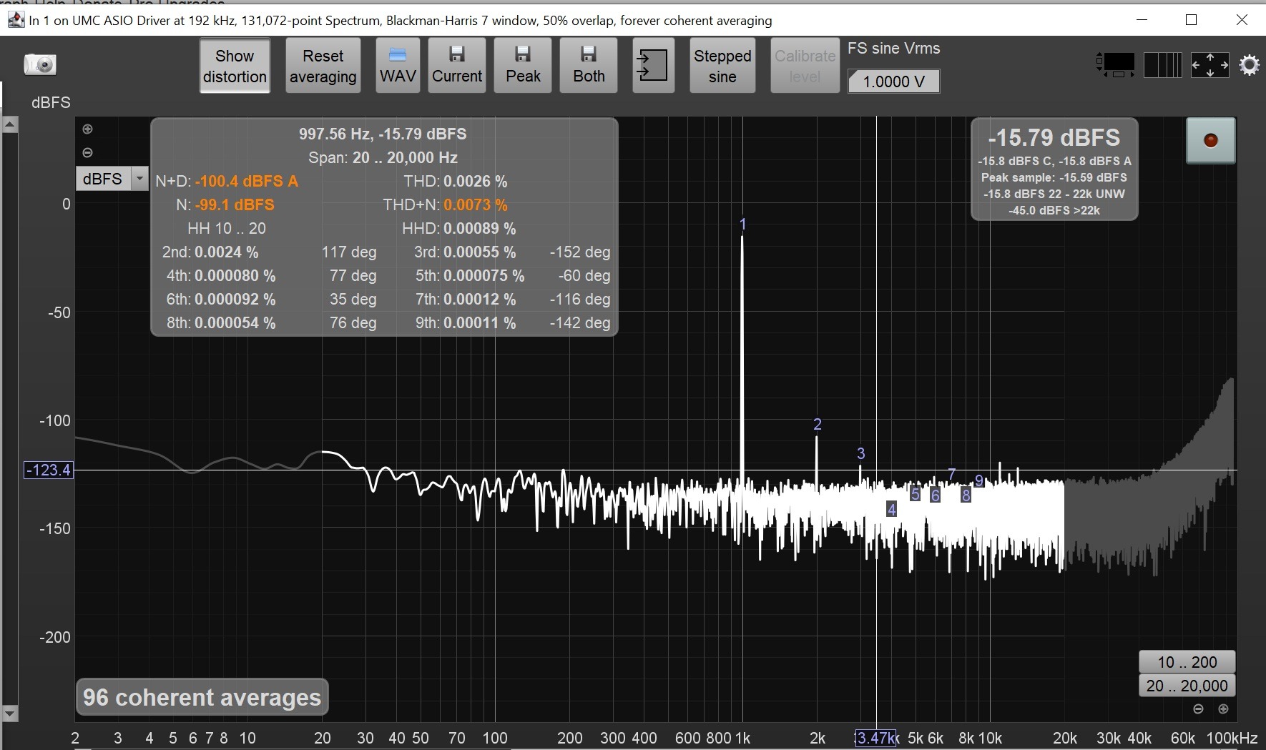The image size is (1266, 750).
Task: Click the application icon in the title bar
Action: click(16, 19)
